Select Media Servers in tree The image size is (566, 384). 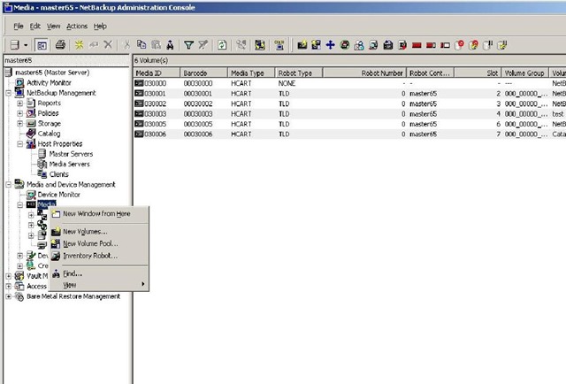(x=69, y=164)
